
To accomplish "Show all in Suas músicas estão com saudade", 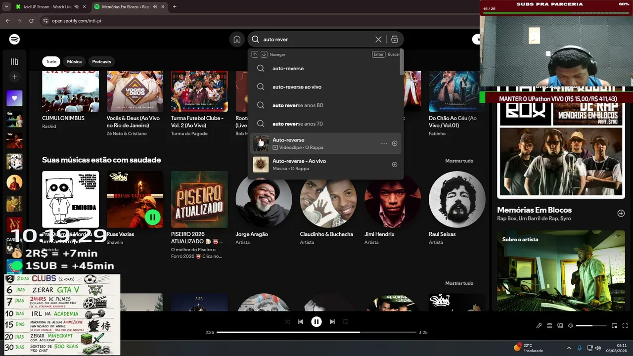I will (x=459, y=161).
